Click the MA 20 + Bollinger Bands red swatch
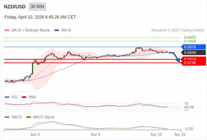Viewport: 207px width, 140px height. (7, 30)
